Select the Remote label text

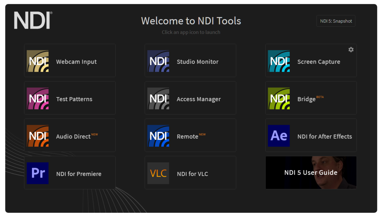pos(188,137)
